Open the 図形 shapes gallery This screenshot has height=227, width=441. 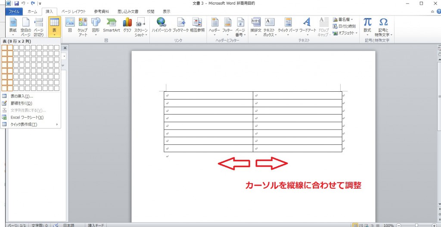point(96,27)
